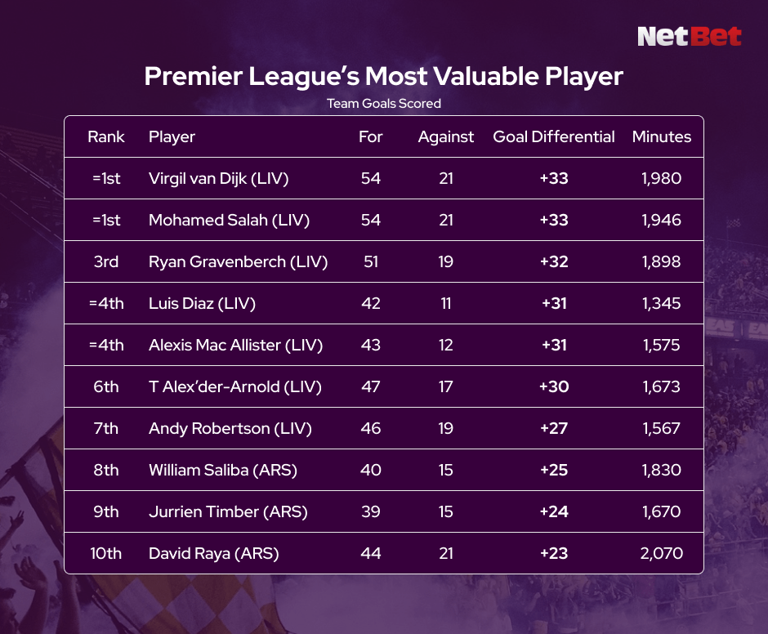Select William Saliba's +25 goal differential
Image resolution: width=768 pixels, height=634 pixels.
pos(553,470)
